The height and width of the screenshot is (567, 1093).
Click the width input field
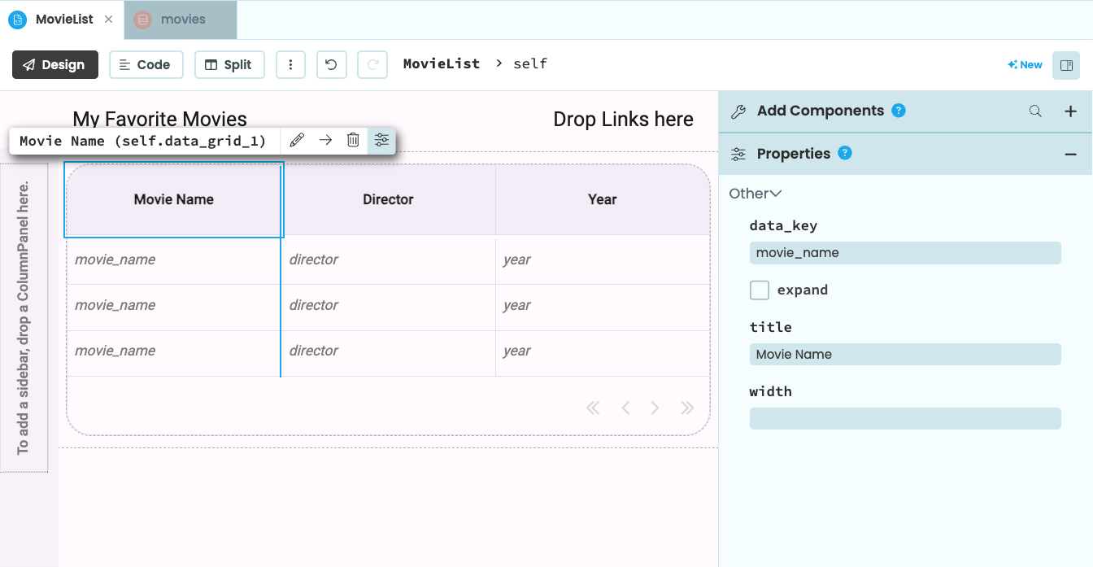click(904, 418)
